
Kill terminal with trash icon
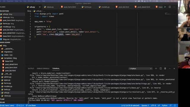pos(165,69)
